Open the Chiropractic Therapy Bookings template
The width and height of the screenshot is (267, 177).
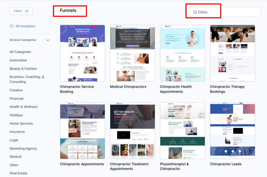point(232,53)
